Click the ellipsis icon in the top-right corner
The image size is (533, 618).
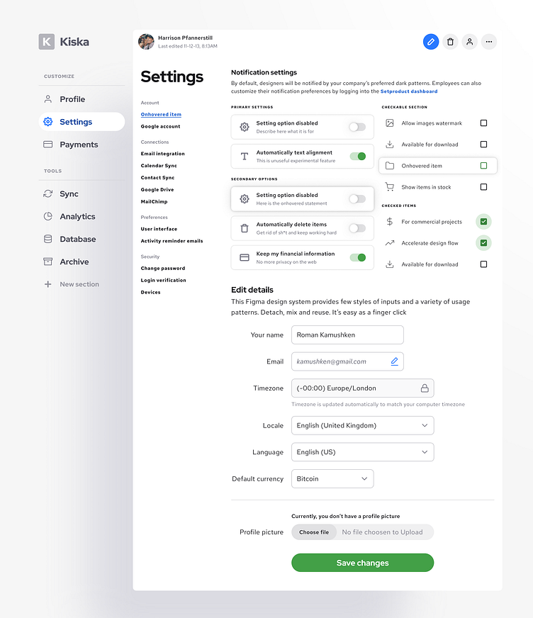tap(489, 42)
